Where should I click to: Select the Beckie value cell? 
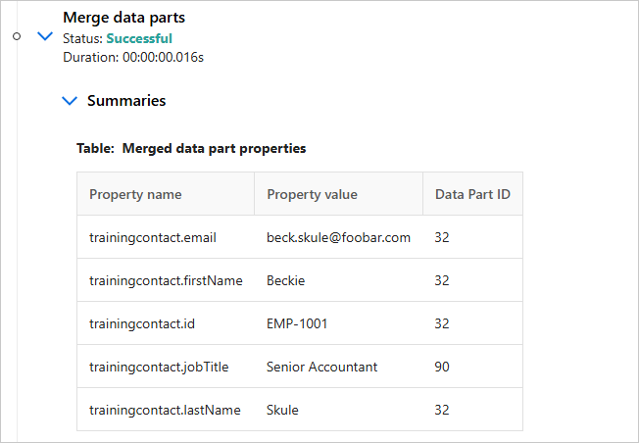[339, 280]
